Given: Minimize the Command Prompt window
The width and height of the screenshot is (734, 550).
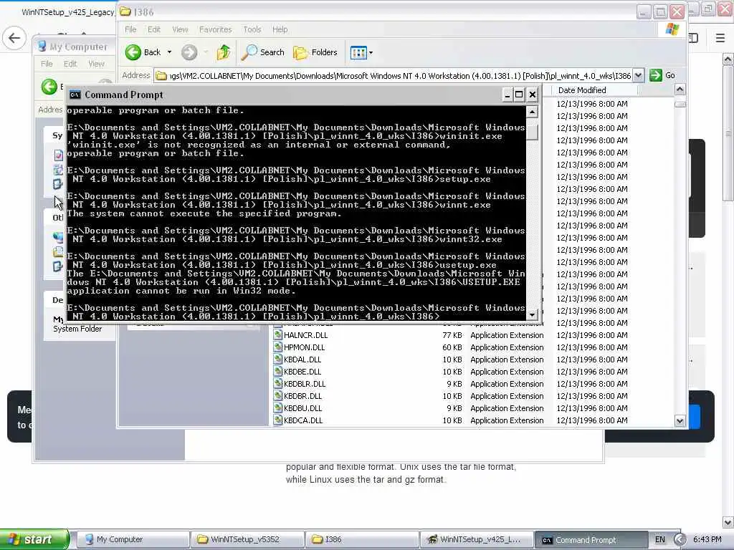Looking at the screenshot, I should 507,95.
